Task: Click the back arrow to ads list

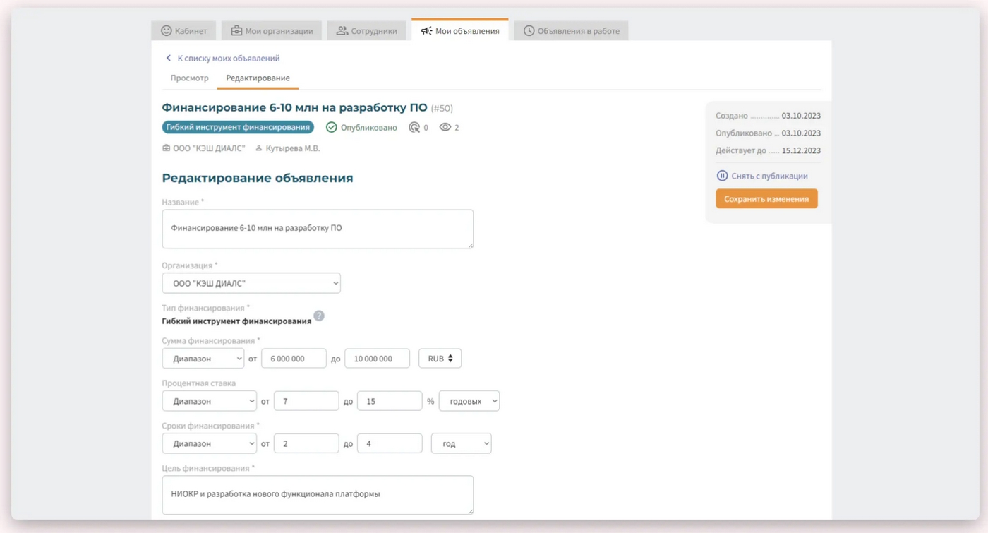Action: tap(168, 59)
